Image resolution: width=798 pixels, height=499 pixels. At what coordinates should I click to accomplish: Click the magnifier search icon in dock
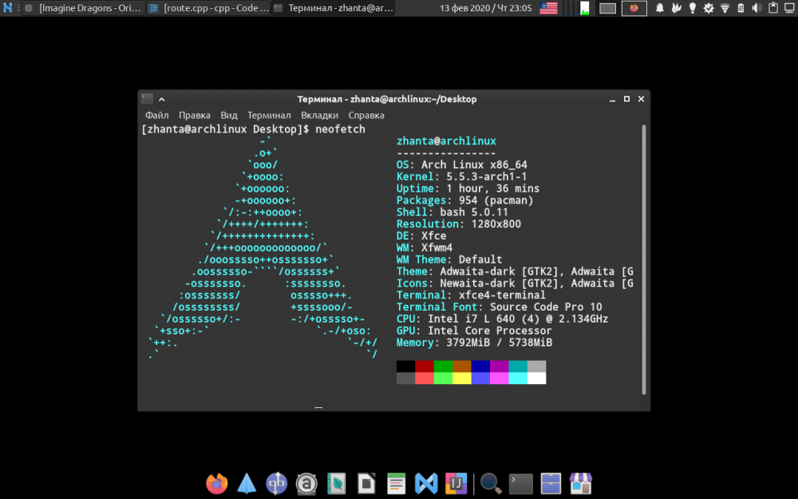(491, 483)
